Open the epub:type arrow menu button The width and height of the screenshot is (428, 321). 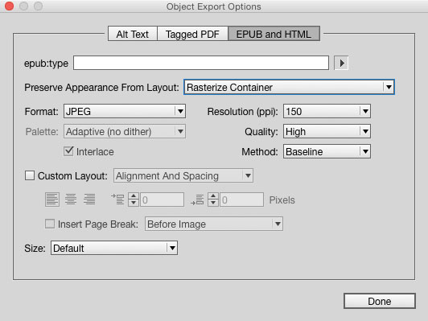click(x=341, y=63)
